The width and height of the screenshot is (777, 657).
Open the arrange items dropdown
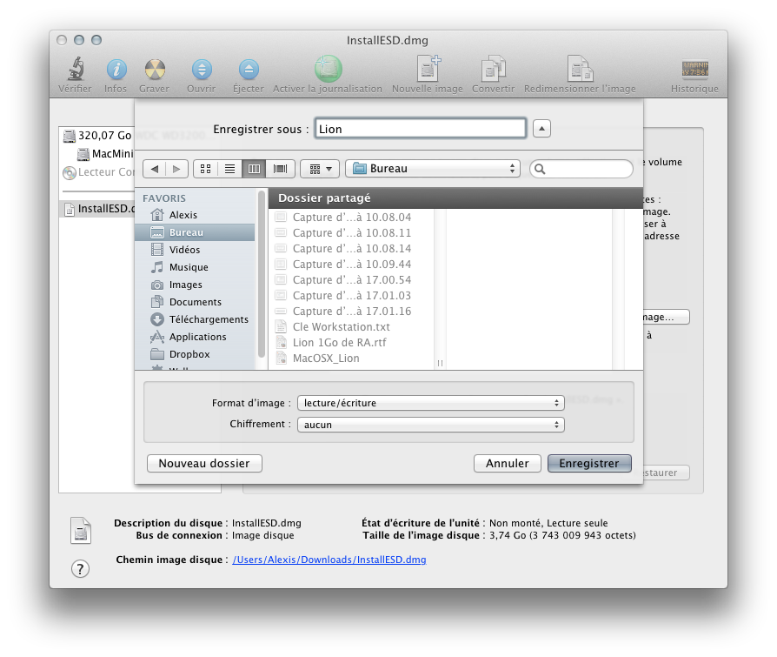pos(320,169)
